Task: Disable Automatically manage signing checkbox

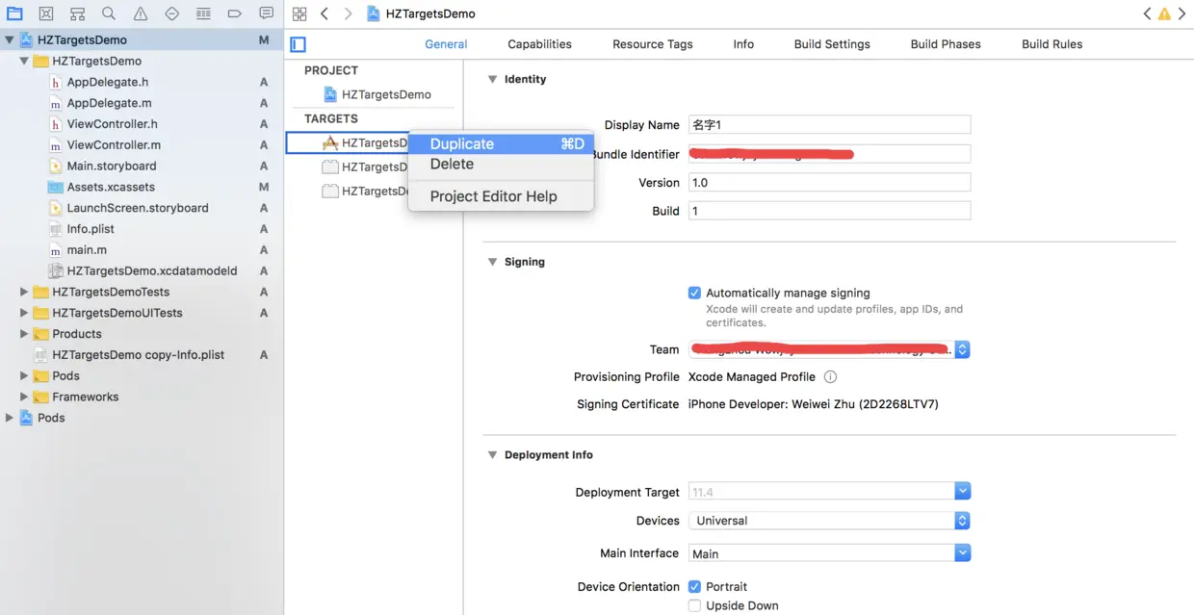Action: pos(694,293)
